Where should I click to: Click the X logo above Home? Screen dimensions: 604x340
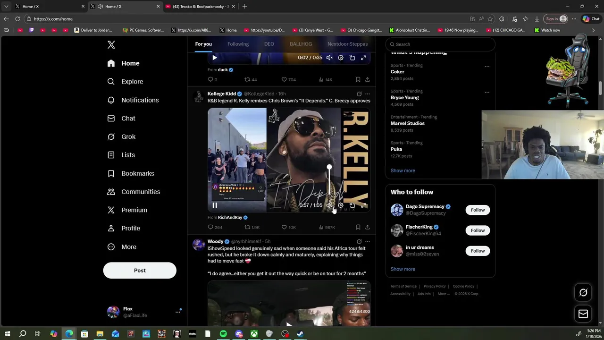coord(111,45)
